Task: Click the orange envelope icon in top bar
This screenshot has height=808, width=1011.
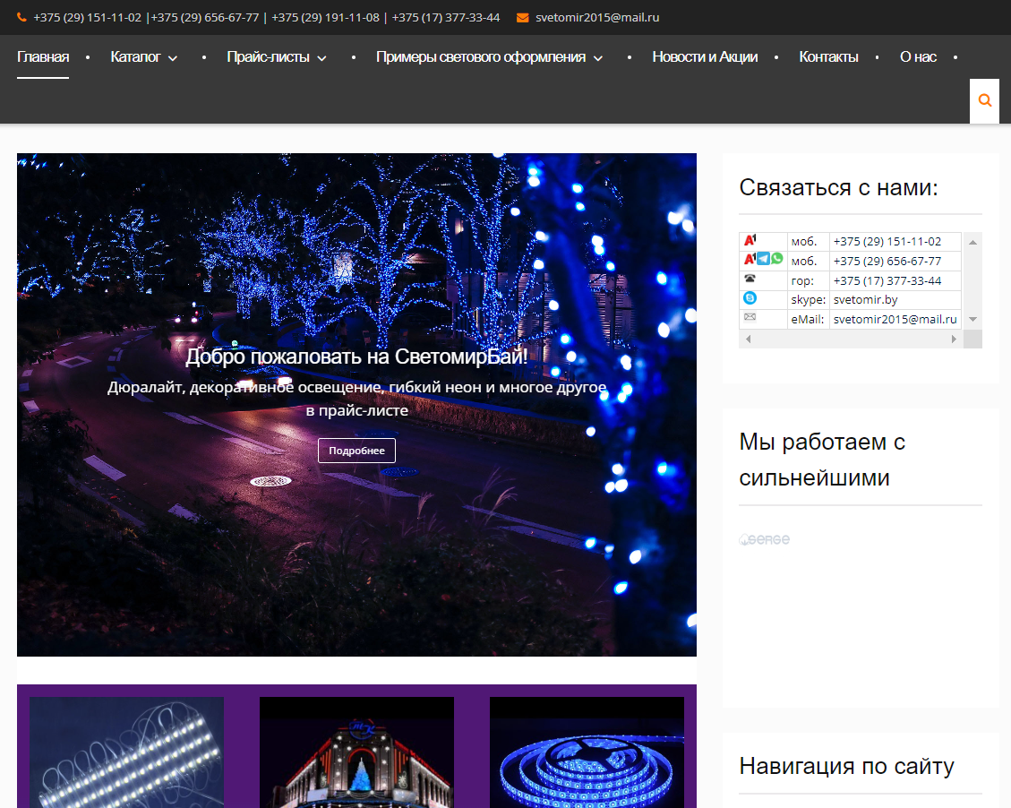Action: click(x=522, y=17)
